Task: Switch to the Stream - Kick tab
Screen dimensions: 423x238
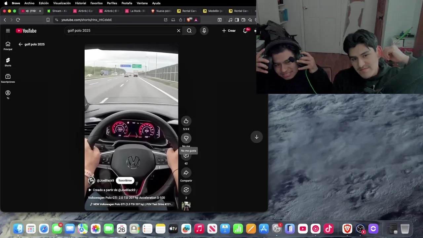Action: pos(57,11)
